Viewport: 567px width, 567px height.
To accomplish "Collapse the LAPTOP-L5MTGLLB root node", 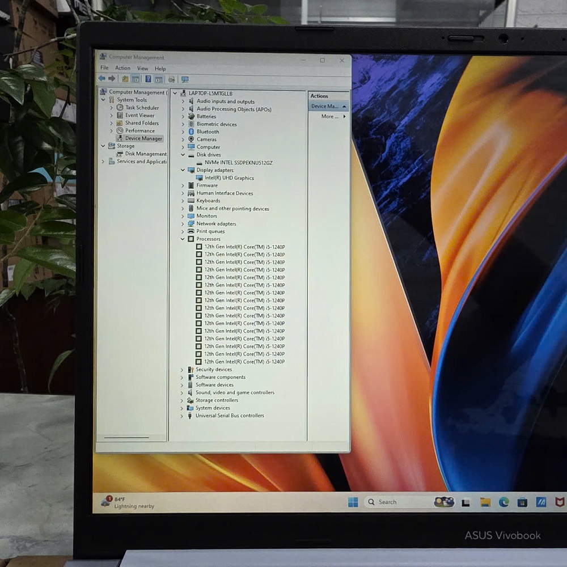I will click(x=175, y=94).
